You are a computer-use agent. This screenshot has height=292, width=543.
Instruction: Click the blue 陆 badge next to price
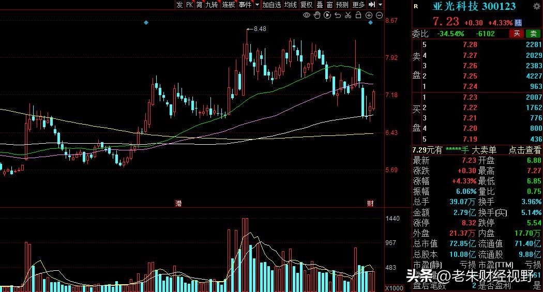point(518,23)
